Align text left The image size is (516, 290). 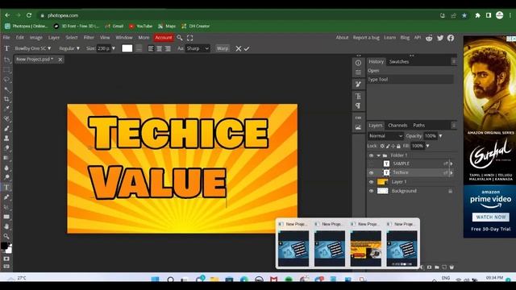(x=151, y=48)
